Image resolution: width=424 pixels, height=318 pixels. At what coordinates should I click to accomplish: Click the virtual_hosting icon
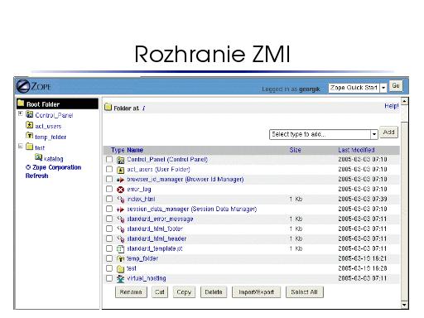(120, 278)
